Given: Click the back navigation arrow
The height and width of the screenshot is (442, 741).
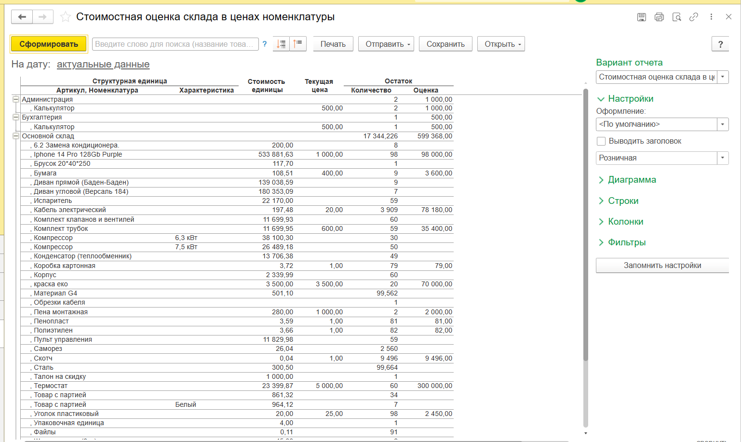Looking at the screenshot, I should tap(22, 17).
